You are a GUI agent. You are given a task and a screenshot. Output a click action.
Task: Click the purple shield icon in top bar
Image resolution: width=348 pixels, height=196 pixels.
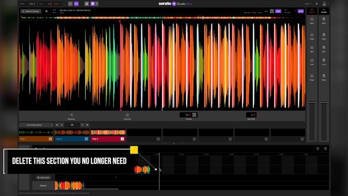point(92,4)
